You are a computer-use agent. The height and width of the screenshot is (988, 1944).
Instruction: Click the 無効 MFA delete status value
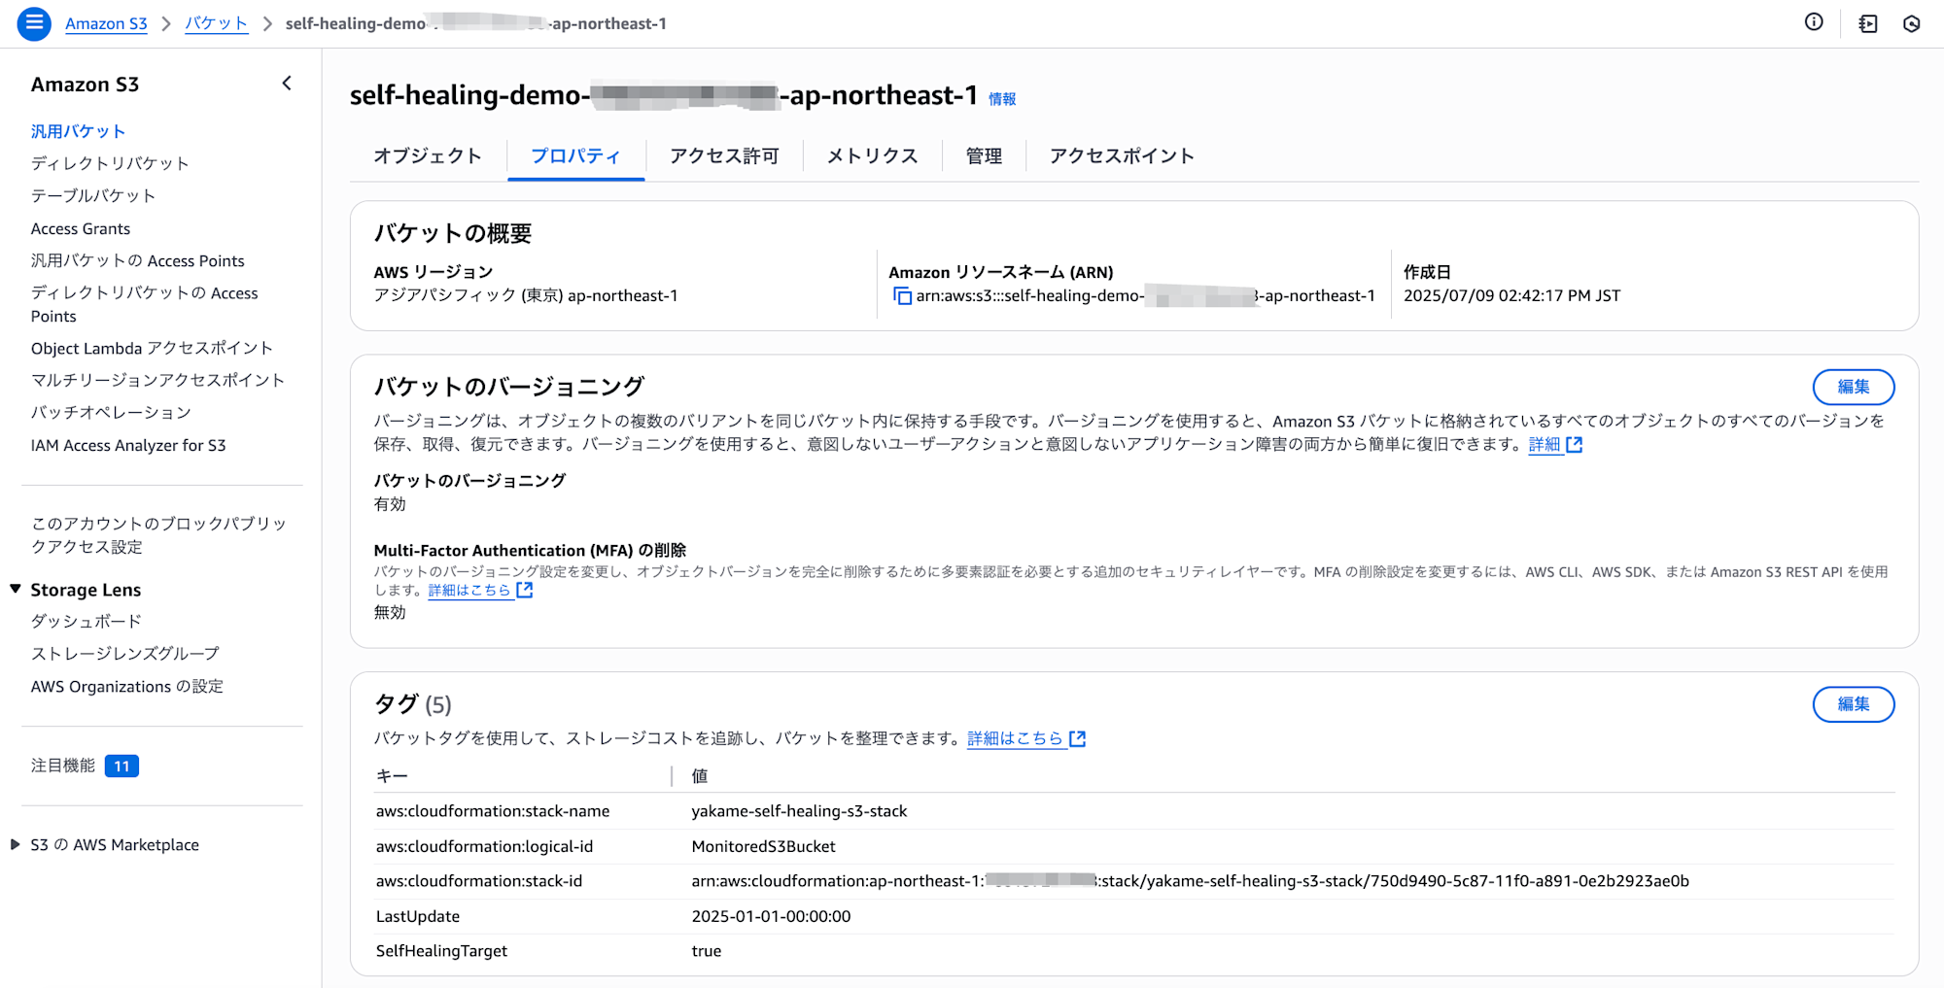click(x=390, y=612)
